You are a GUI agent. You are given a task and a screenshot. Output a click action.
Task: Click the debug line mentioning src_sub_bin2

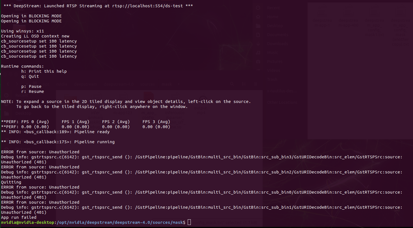[202, 172]
